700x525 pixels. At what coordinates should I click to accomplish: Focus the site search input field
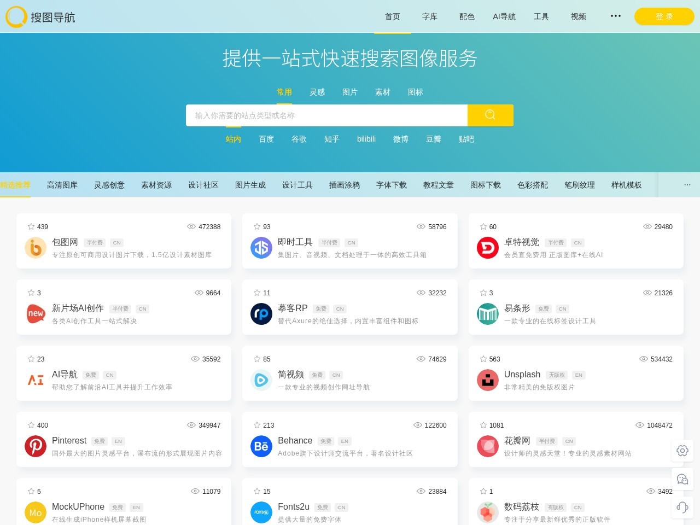(326, 115)
